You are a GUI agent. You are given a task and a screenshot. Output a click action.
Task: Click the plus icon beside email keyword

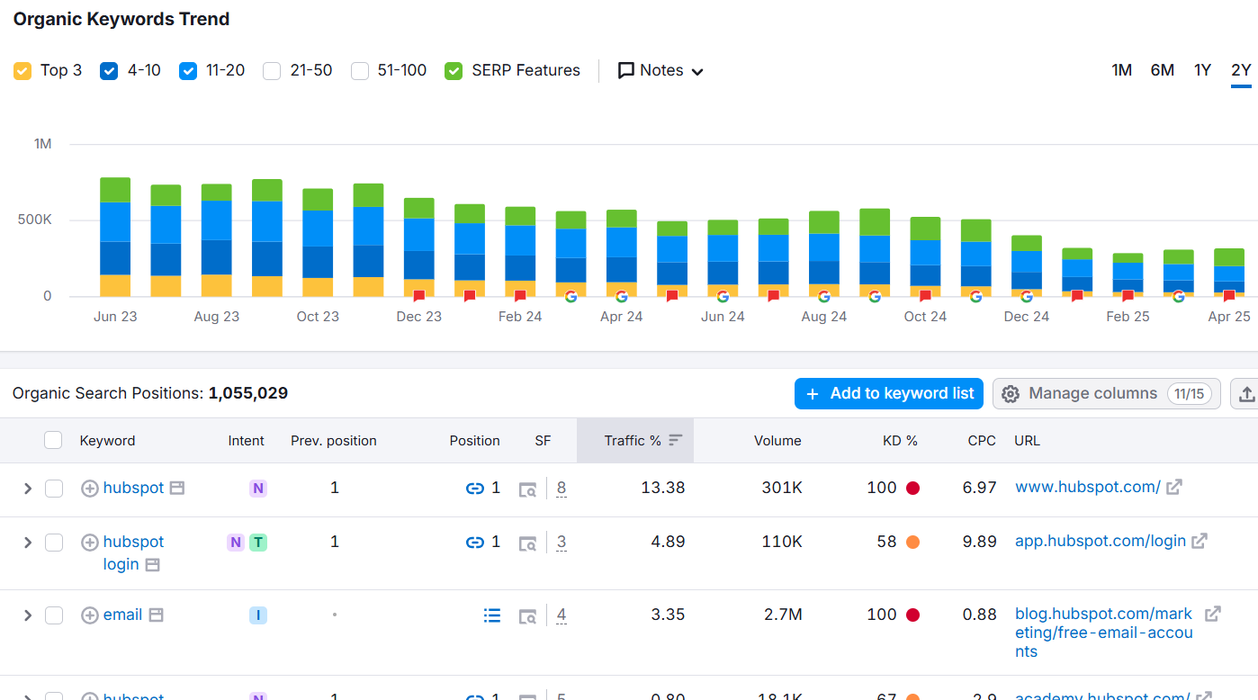pos(89,615)
